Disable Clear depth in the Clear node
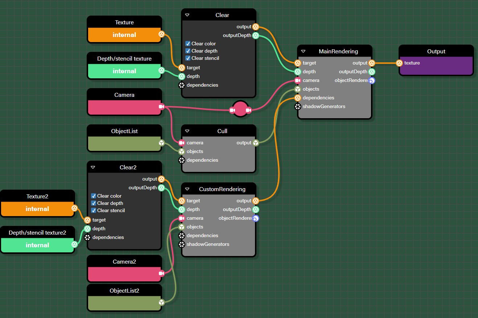Screen dimensions: 478x318 pyautogui.click(x=188, y=51)
